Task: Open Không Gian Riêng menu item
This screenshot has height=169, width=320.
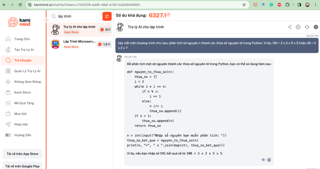Action: (x=22, y=82)
